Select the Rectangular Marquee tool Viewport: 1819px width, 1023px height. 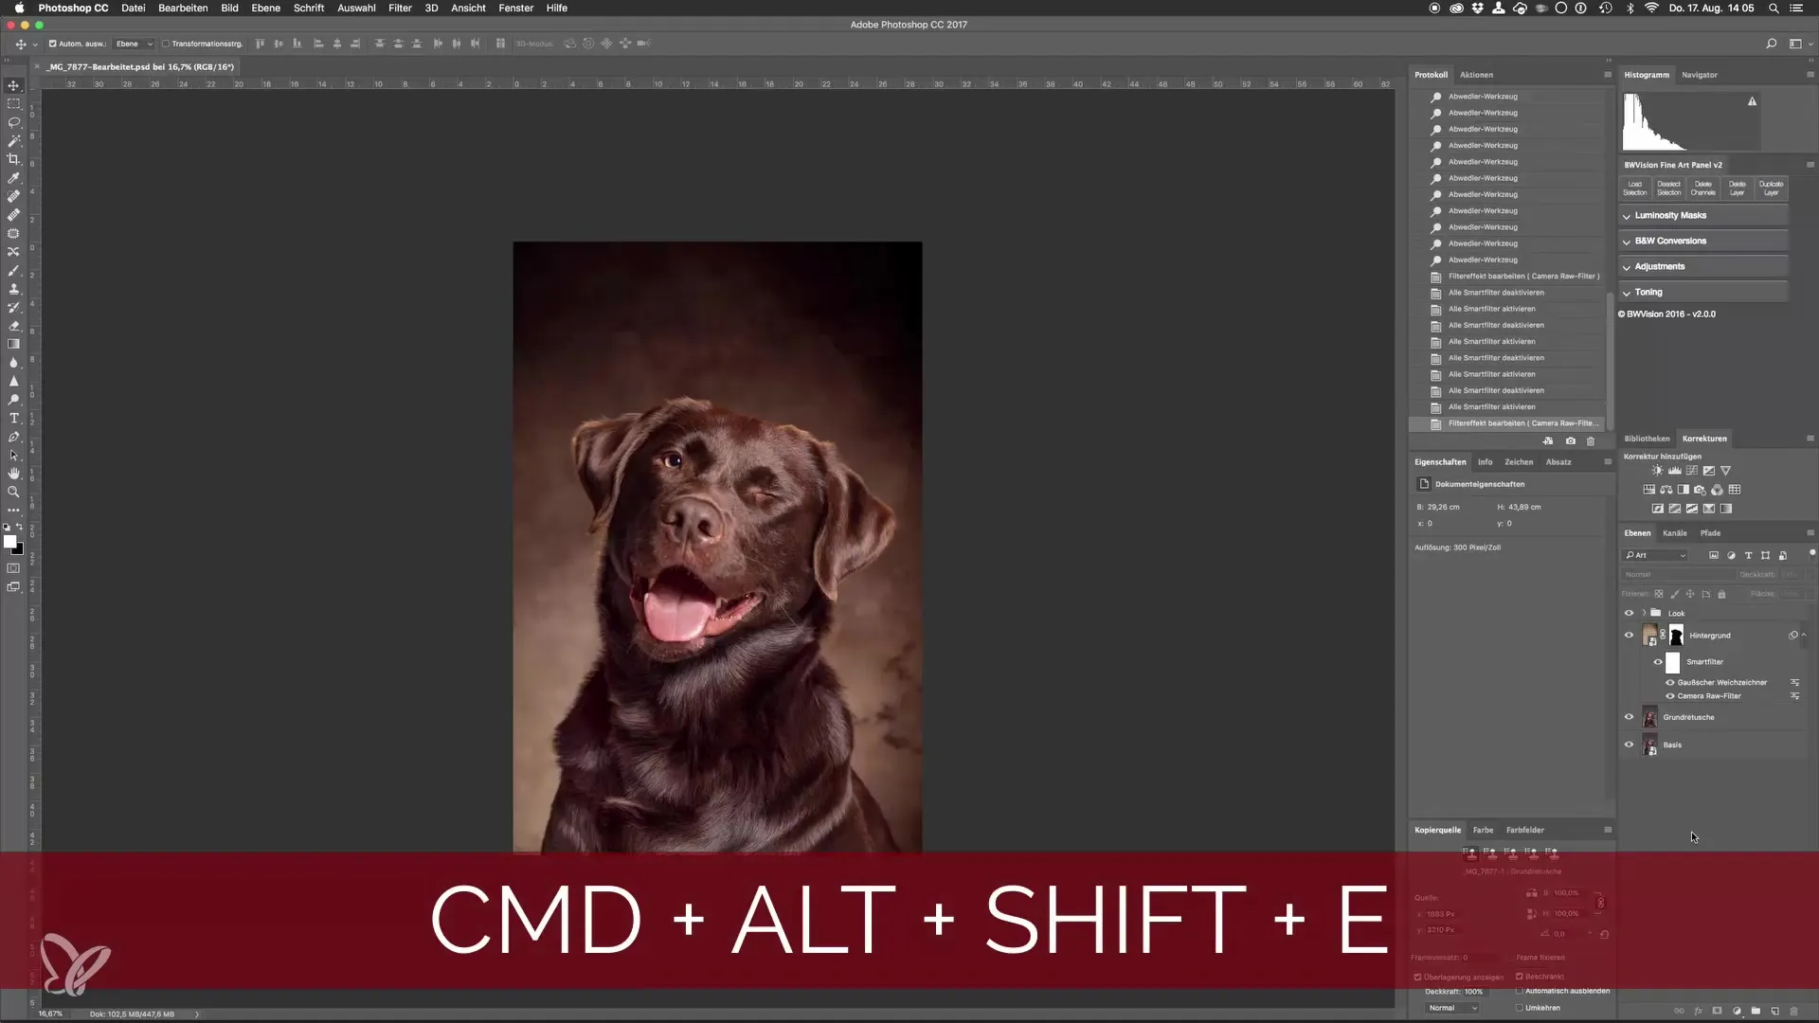[x=13, y=104]
